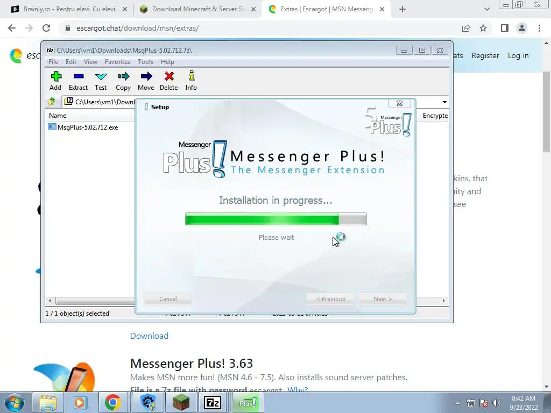
Task: Click the Log in link on Escargot
Action: (x=518, y=55)
